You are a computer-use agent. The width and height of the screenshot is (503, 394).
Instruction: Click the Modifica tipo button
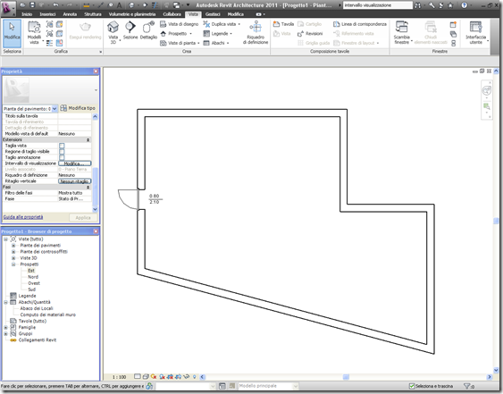click(78, 108)
